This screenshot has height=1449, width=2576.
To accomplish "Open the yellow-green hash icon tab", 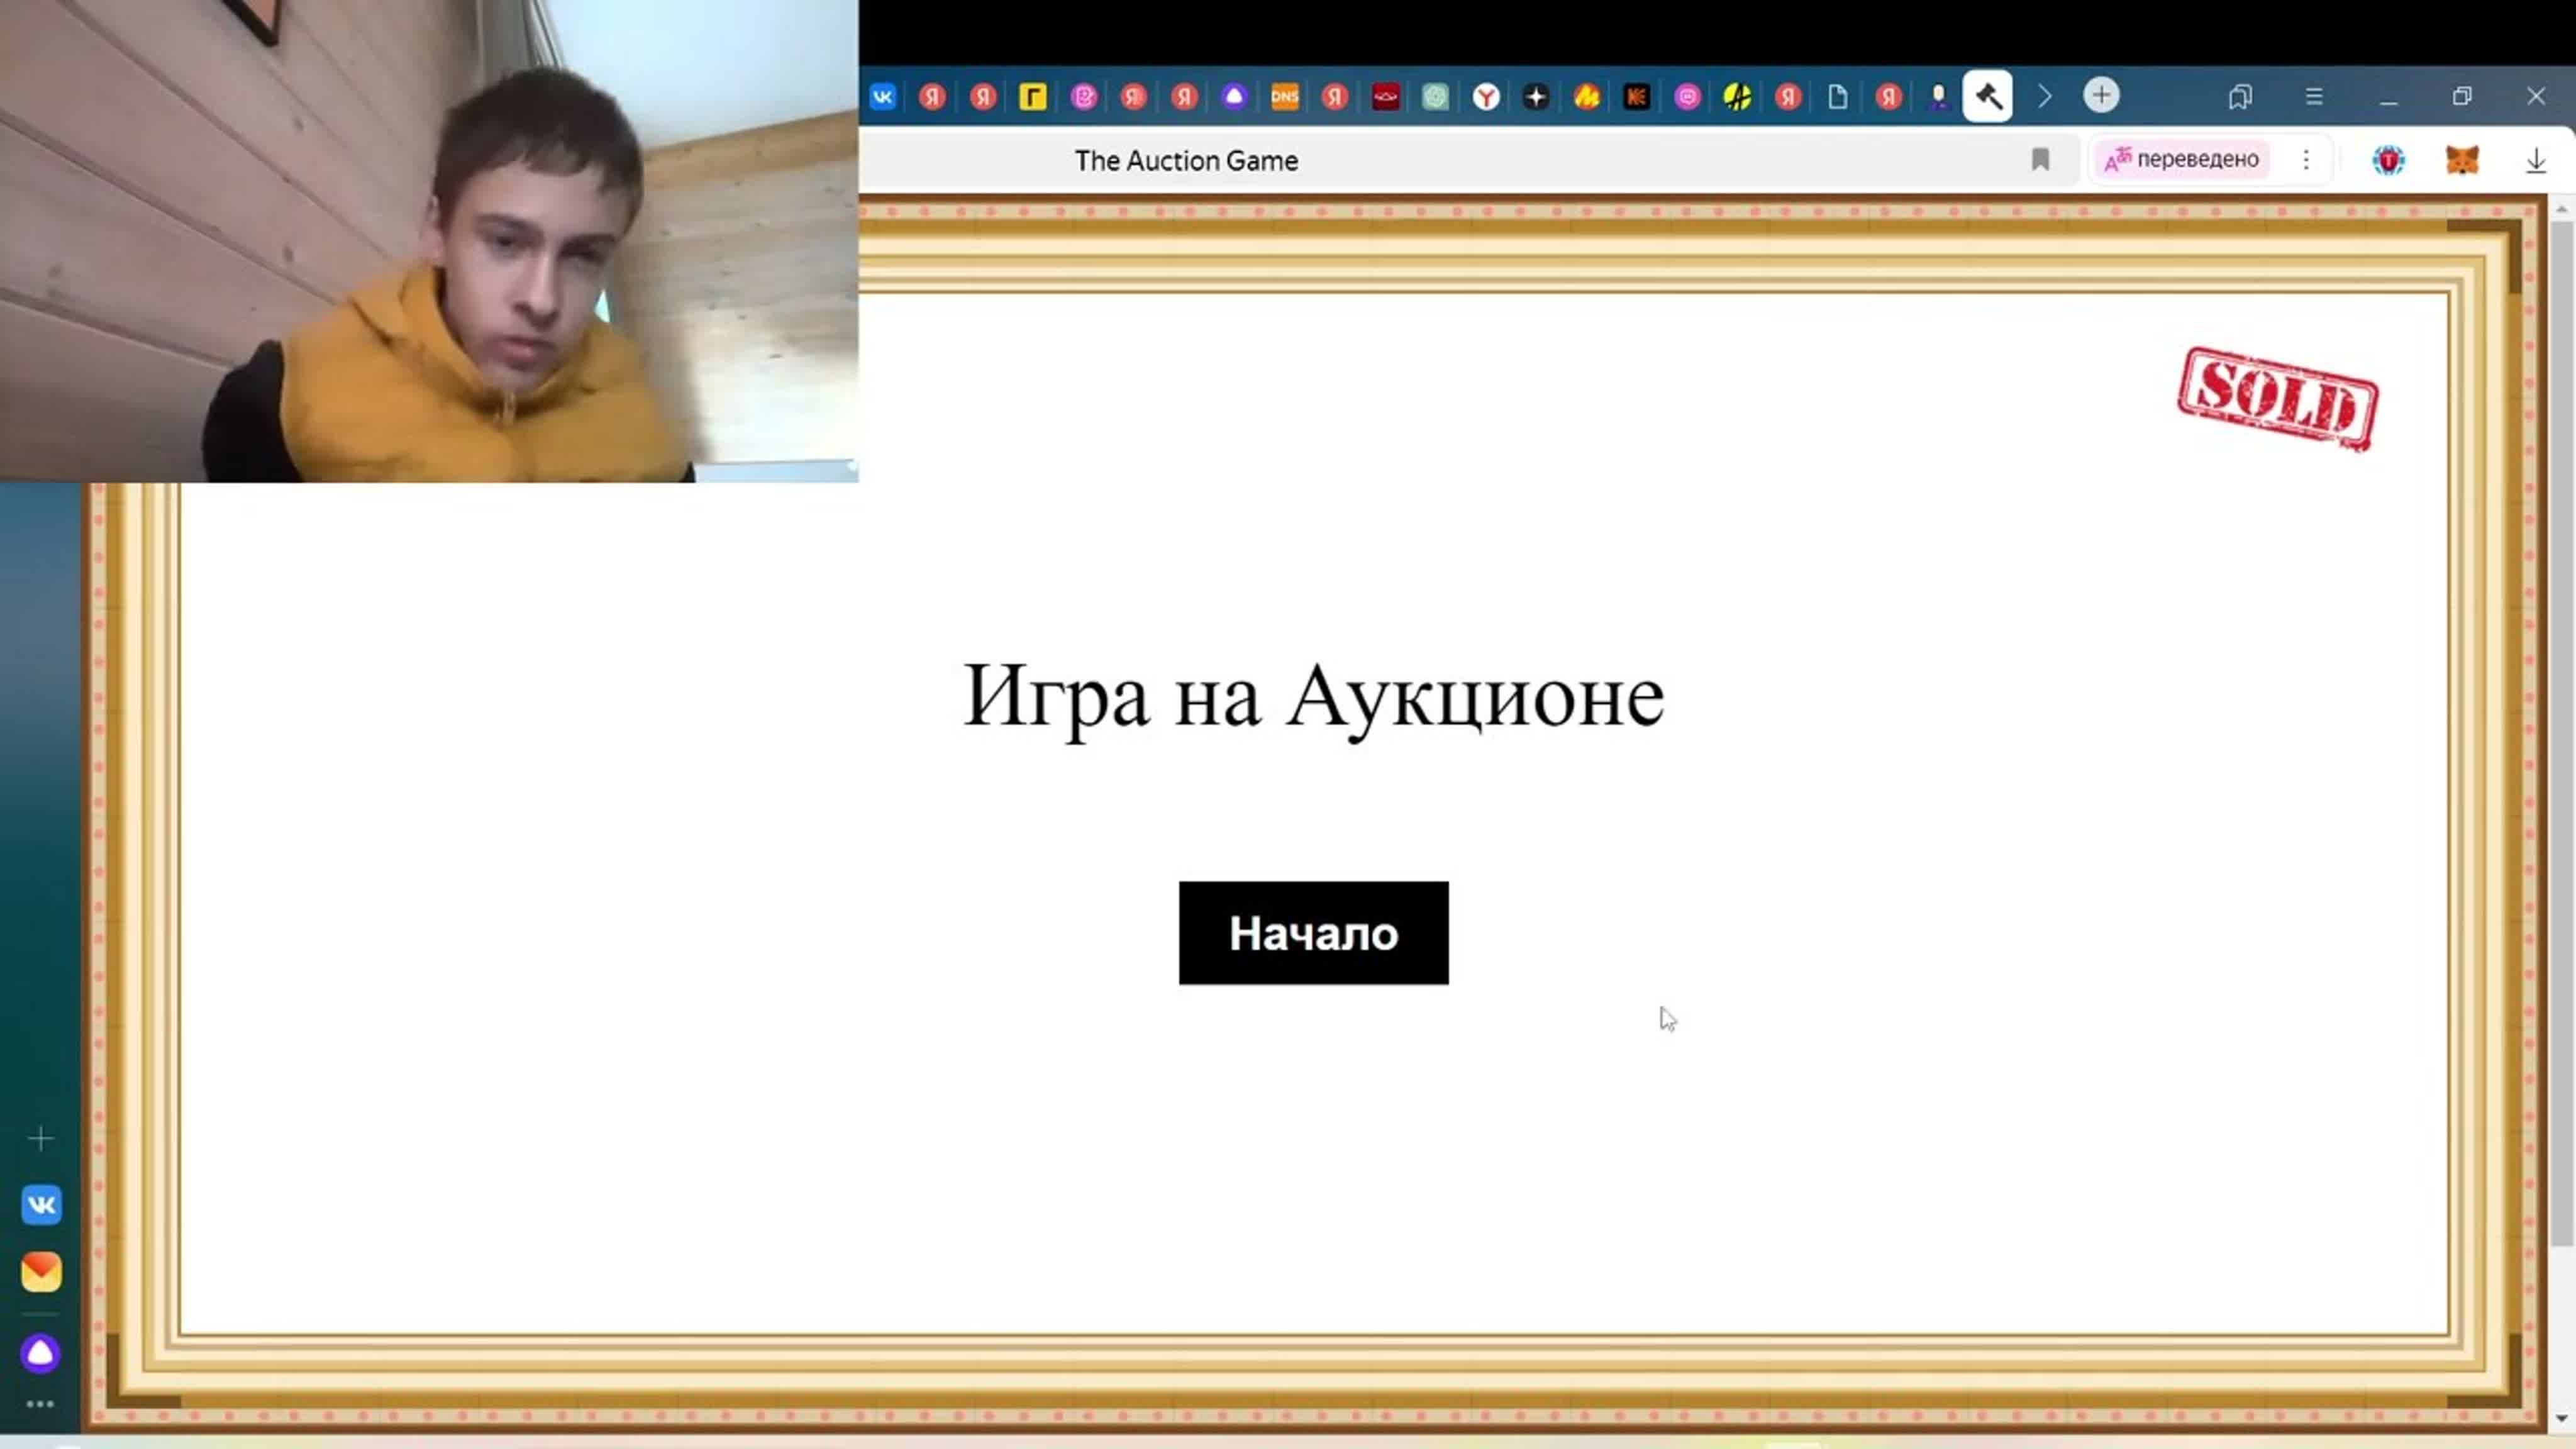I will click(1738, 96).
